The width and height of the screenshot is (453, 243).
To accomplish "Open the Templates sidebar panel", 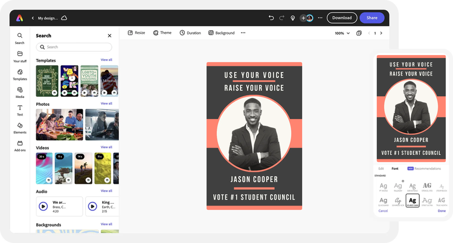I will coord(20,74).
